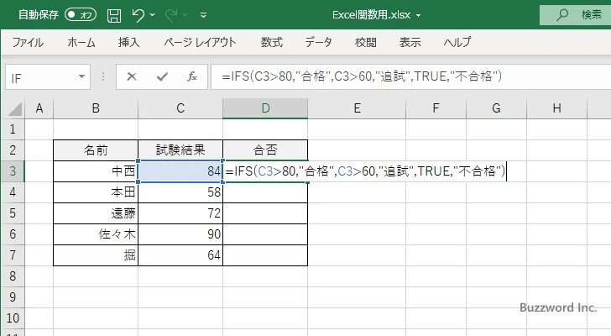Viewport: 611px width, 336px height.
Task: Click the Save icon in title bar
Action: [114, 15]
